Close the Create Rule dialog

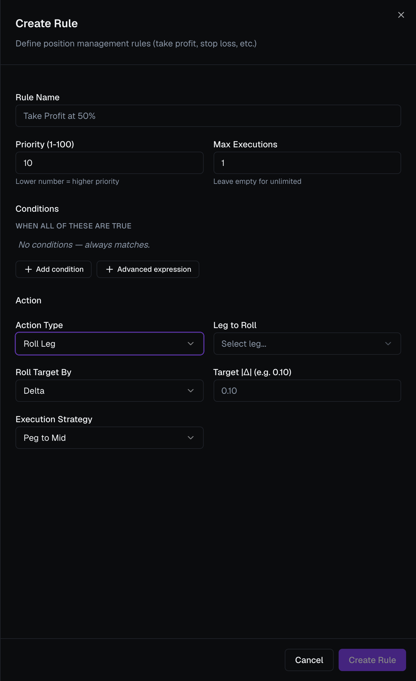point(401,15)
